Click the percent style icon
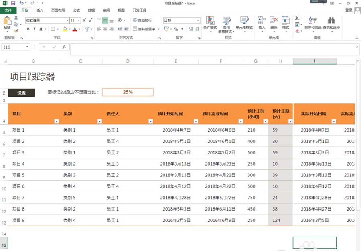Image resolution: width=361 pixels, height=251 pixels. 176,29
